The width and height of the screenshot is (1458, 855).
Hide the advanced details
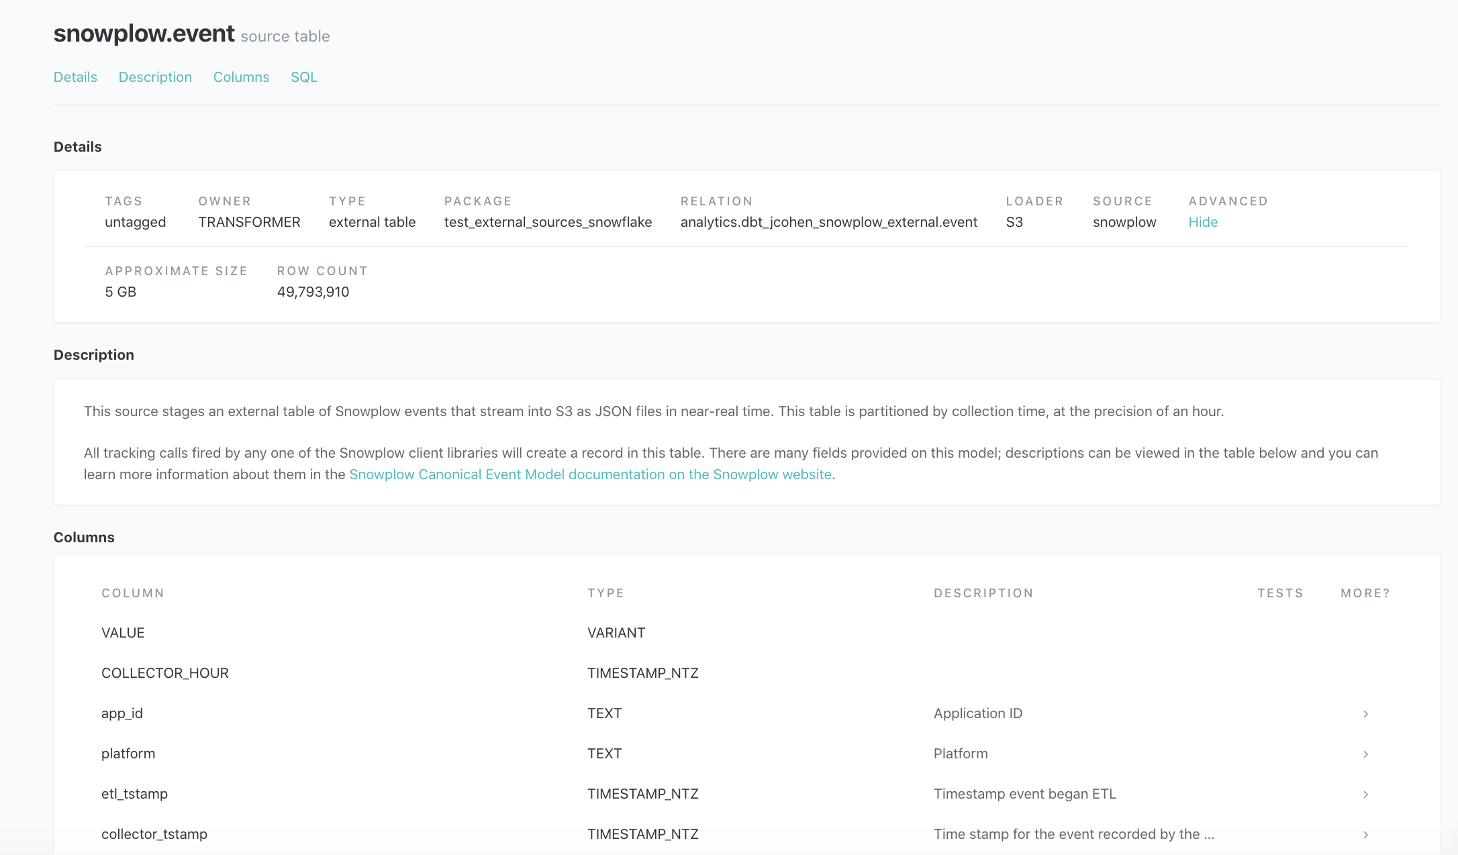(x=1202, y=222)
